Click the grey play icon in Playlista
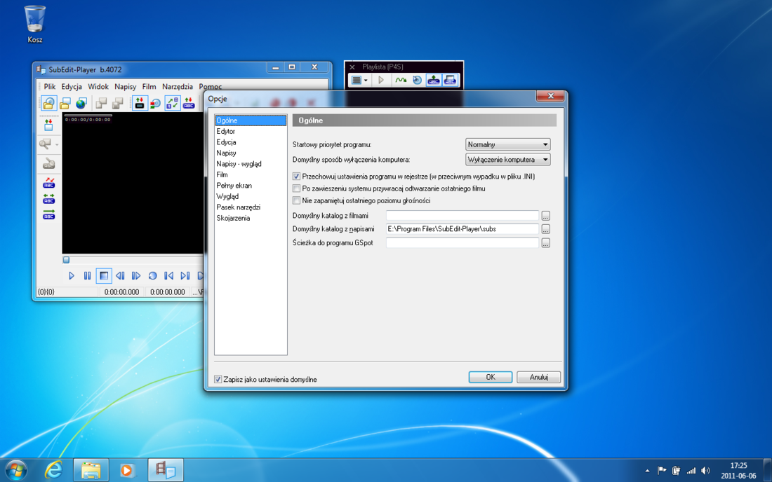The image size is (772, 482). coord(381,80)
